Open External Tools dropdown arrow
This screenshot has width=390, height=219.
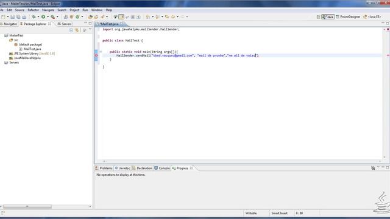pos(57,16)
